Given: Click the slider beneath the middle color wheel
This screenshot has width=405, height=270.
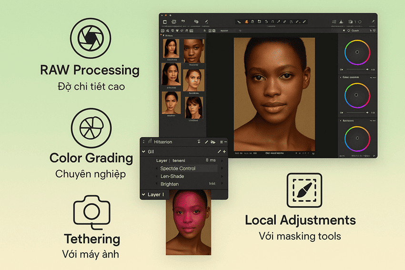Looking at the screenshot, I should click(x=357, y=113).
